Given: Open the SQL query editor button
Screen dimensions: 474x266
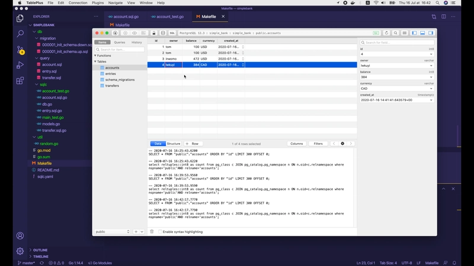Looking at the screenshot, I should click(172, 33).
